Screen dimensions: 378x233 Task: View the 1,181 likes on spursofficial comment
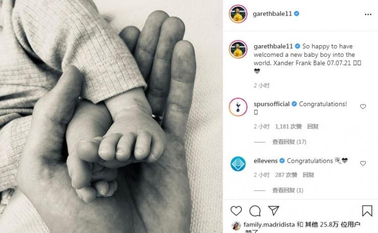(x=288, y=127)
